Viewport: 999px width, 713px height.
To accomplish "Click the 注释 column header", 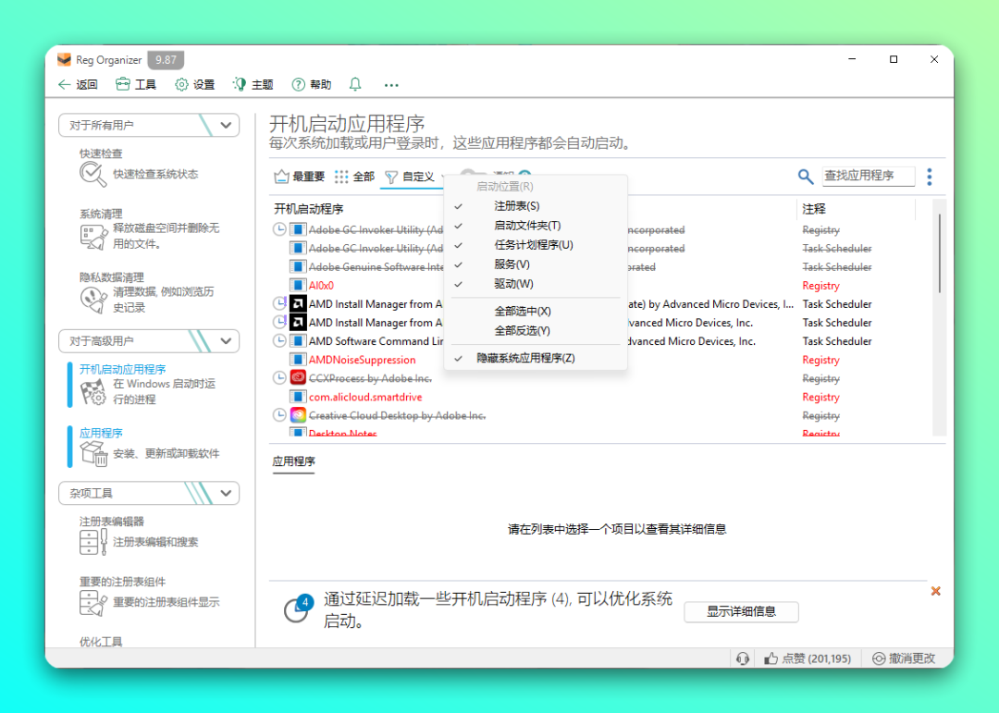I will click(x=814, y=209).
